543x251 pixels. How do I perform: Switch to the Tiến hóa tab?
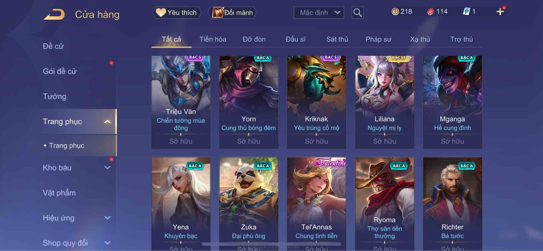pyautogui.click(x=213, y=39)
